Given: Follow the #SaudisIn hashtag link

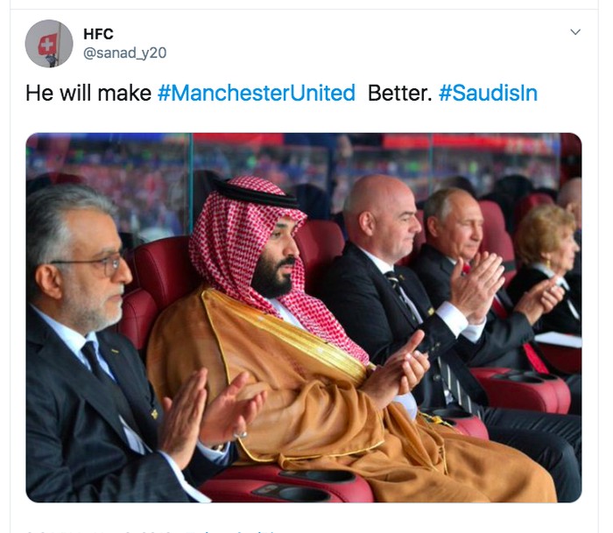Looking at the screenshot, I should pos(488,93).
